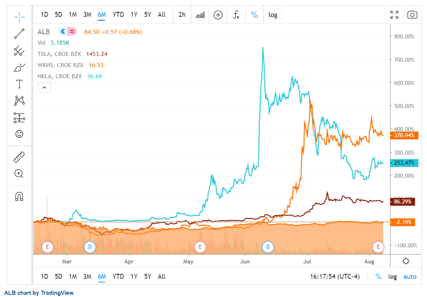Select the crosshair cursor tool

pyautogui.click(x=19, y=16)
